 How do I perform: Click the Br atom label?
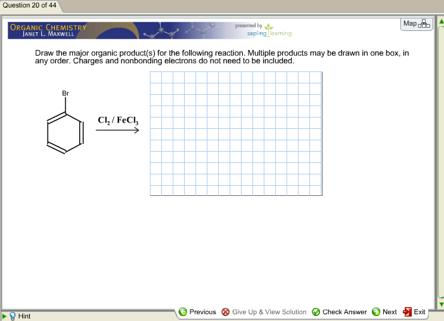pos(65,94)
